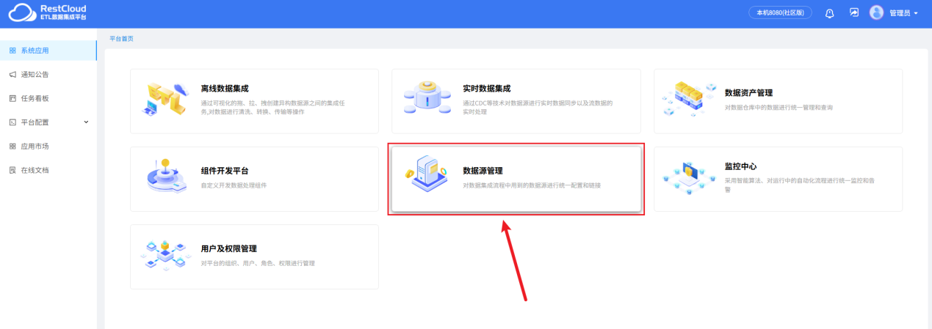Click the share/export icon in header

click(x=854, y=12)
